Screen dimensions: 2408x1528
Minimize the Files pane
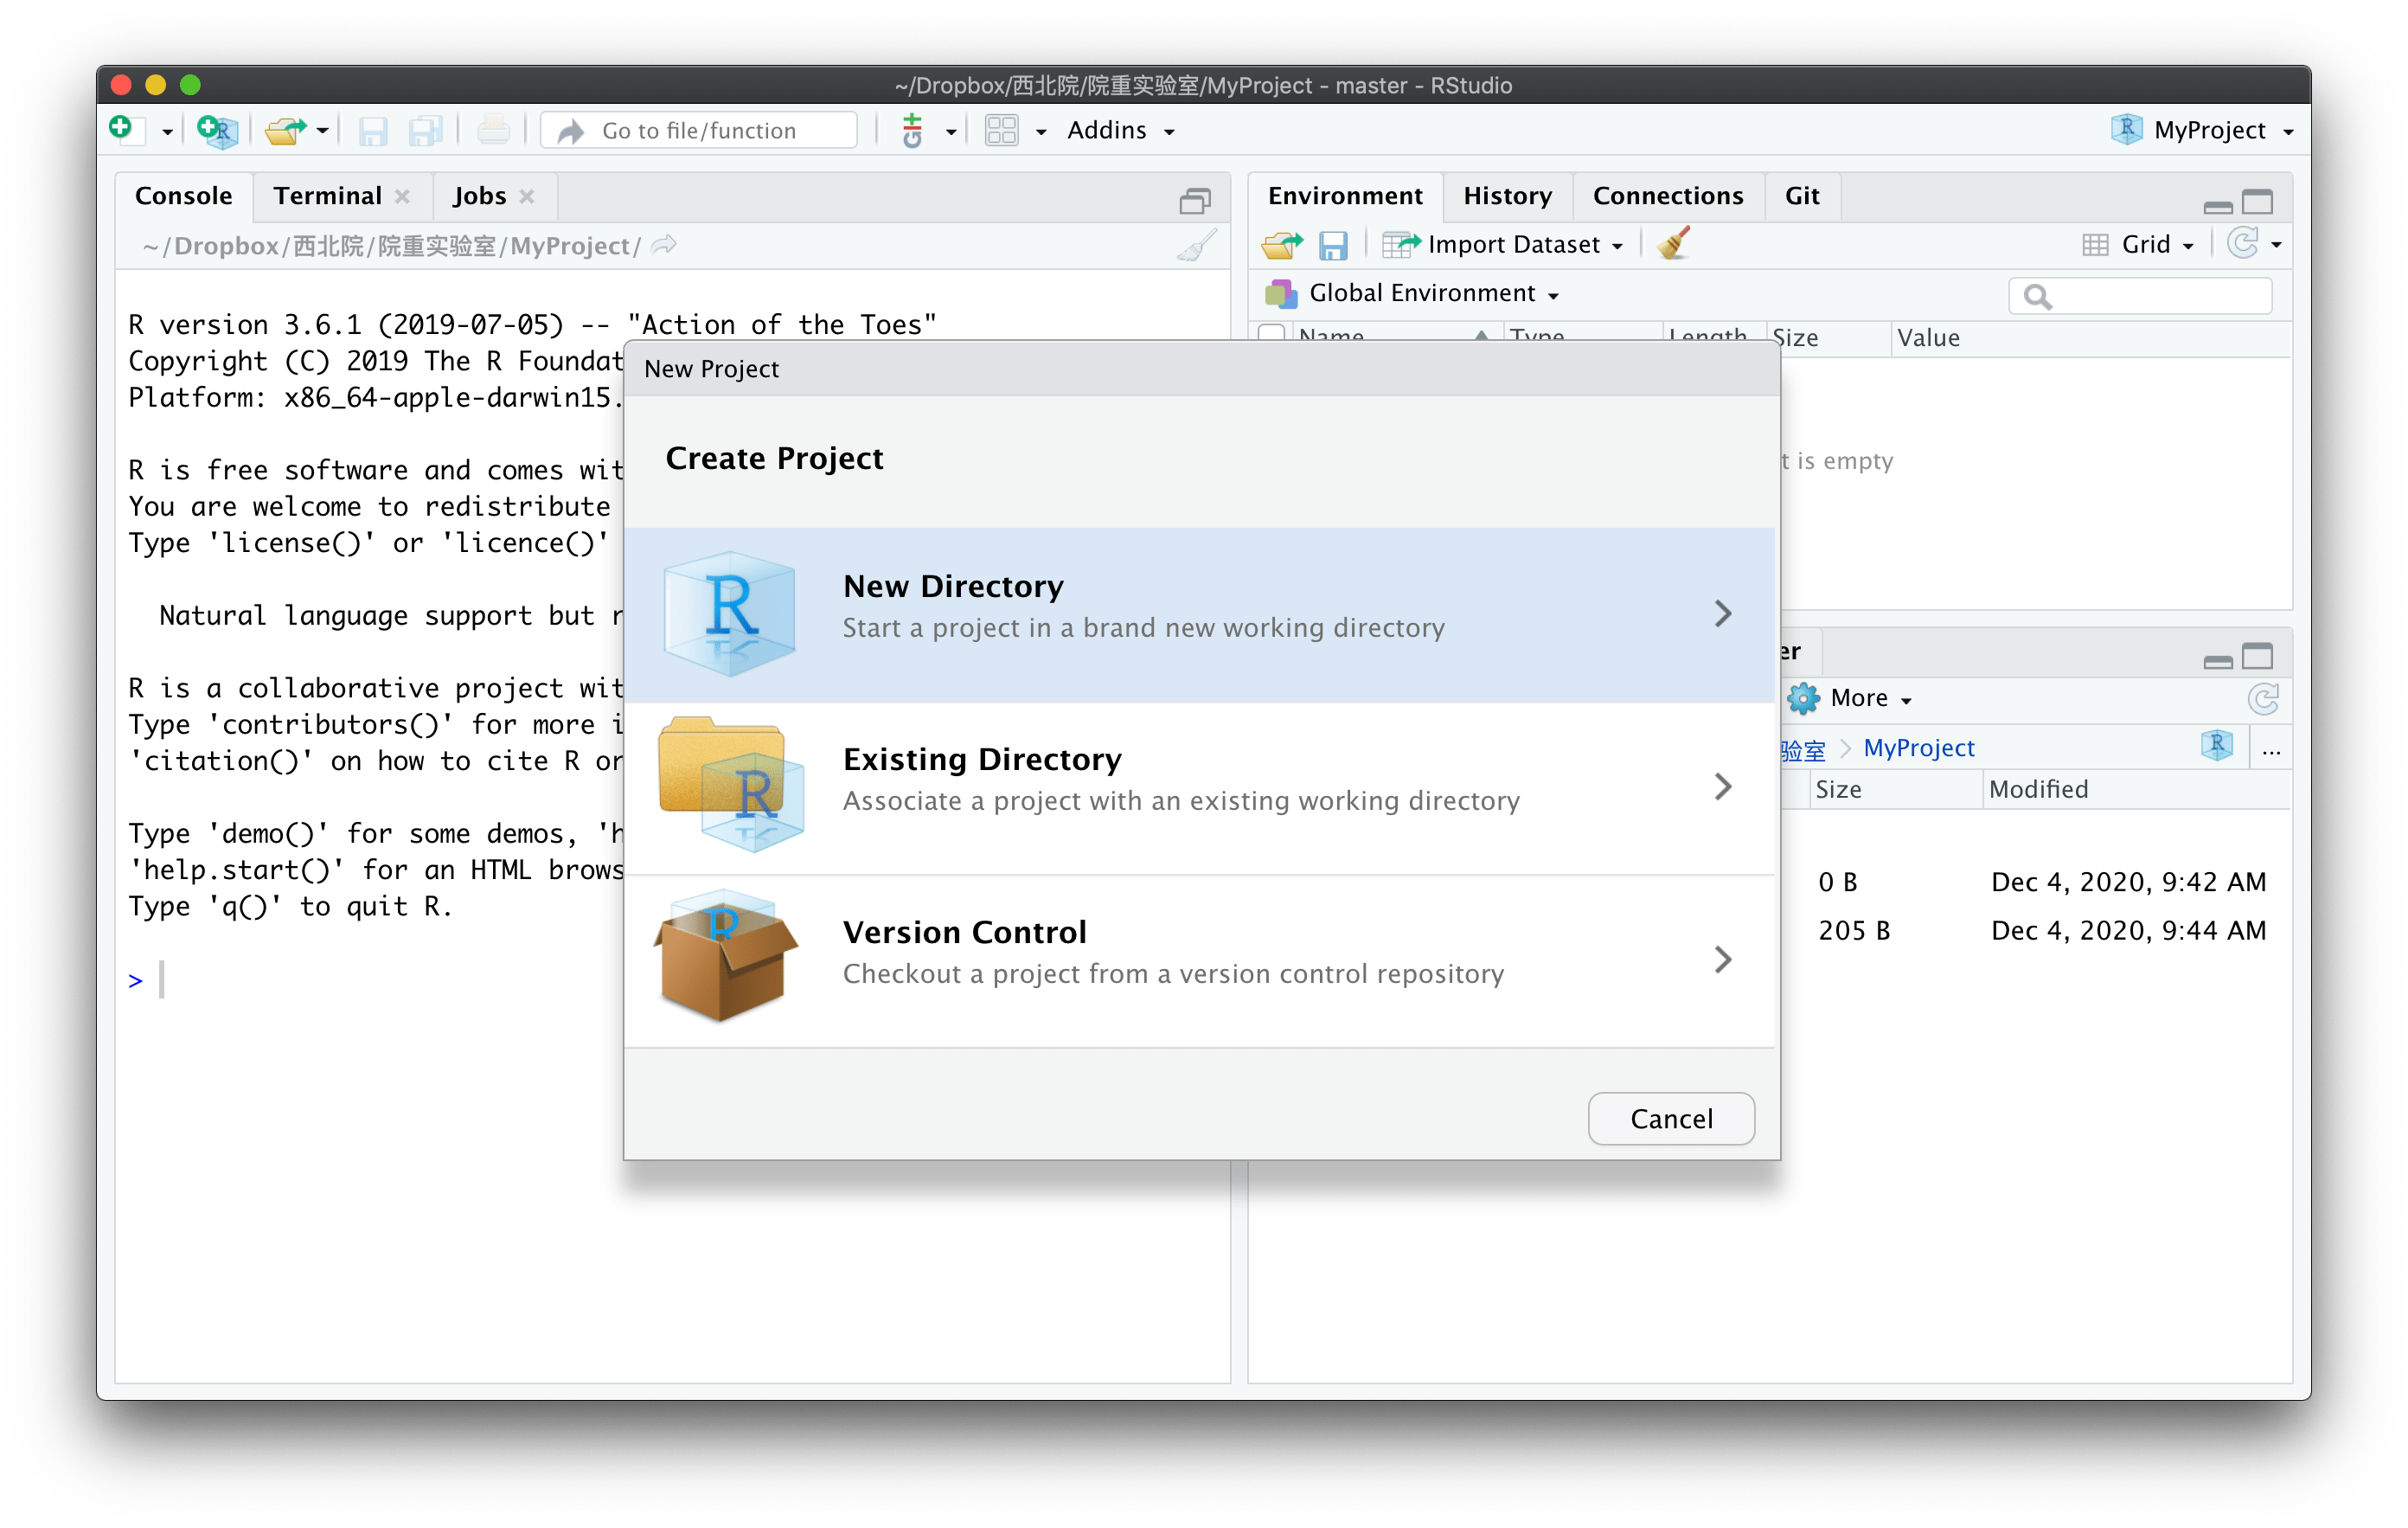click(2217, 661)
